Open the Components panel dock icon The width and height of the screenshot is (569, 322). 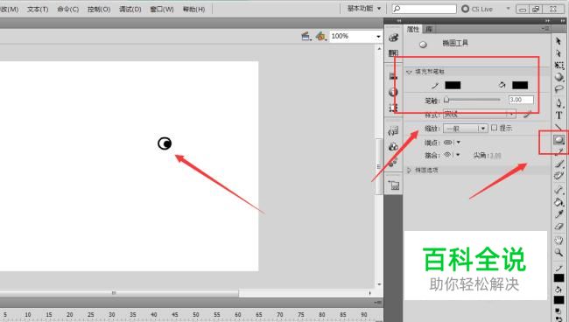pos(393,146)
